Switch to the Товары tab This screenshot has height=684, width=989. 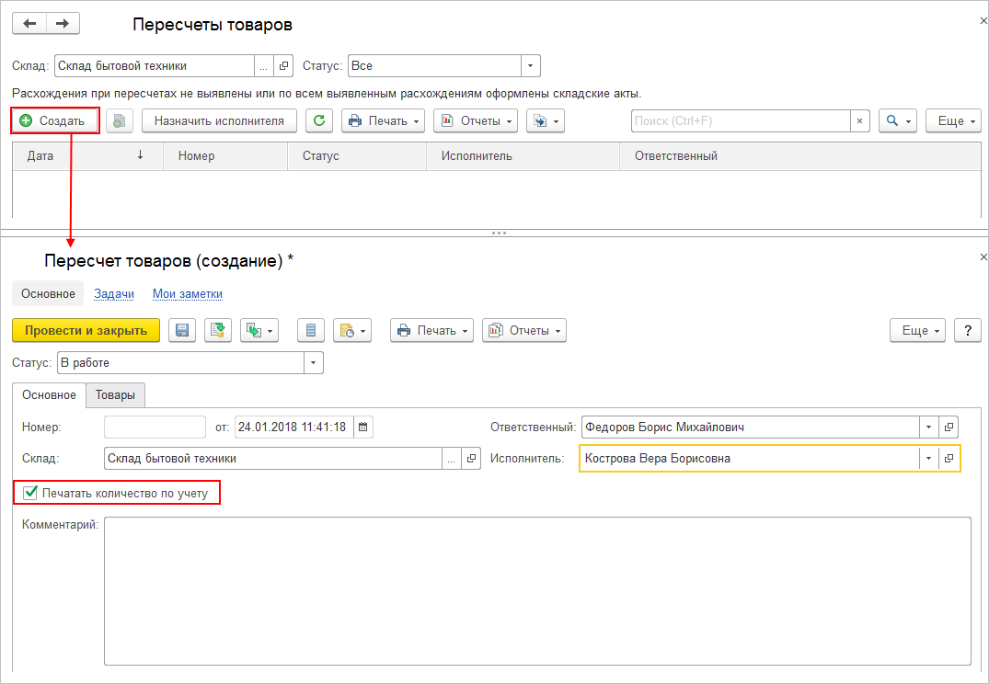pos(115,395)
